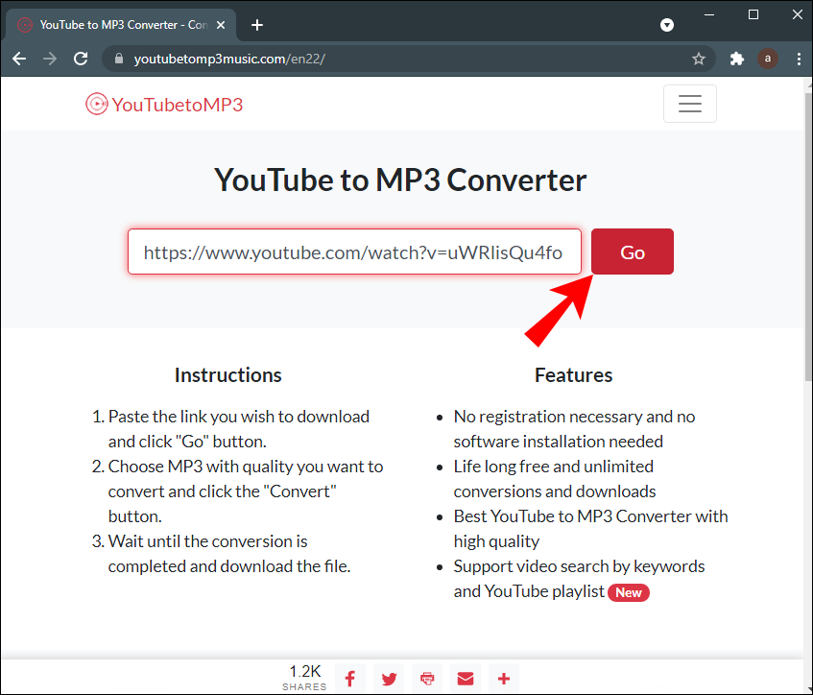
Task: Click the 'YouTube to MP3 Converter' page title
Action: (x=400, y=180)
